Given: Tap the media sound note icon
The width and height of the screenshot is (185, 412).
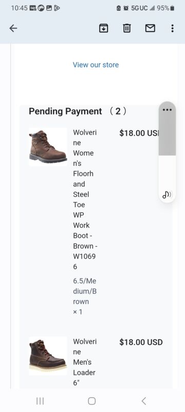Looking at the screenshot, I should point(167,195).
